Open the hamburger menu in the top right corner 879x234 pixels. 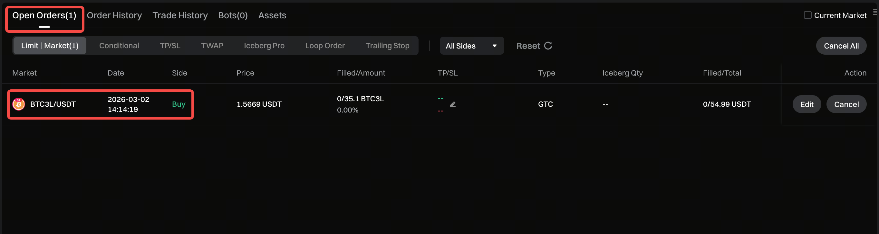(874, 11)
